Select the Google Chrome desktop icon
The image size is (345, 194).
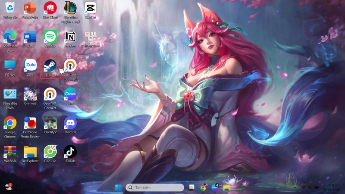pos(10,127)
